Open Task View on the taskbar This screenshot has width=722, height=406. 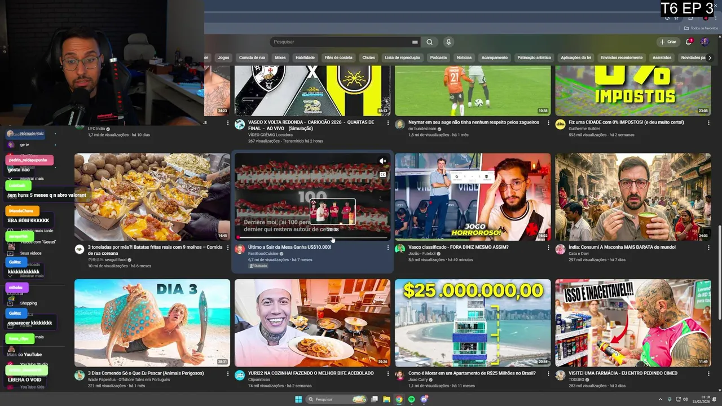(374, 399)
